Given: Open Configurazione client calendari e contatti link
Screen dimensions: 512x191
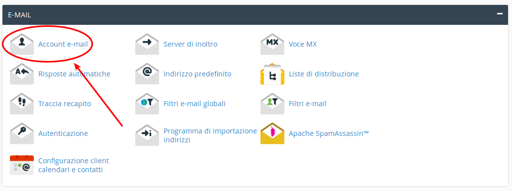Looking at the screenshot, I should pyautogui.click(x=74, y=165).
